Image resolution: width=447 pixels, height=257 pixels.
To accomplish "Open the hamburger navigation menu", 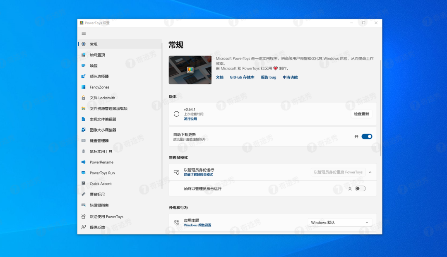I will click(x=84, y=34).
